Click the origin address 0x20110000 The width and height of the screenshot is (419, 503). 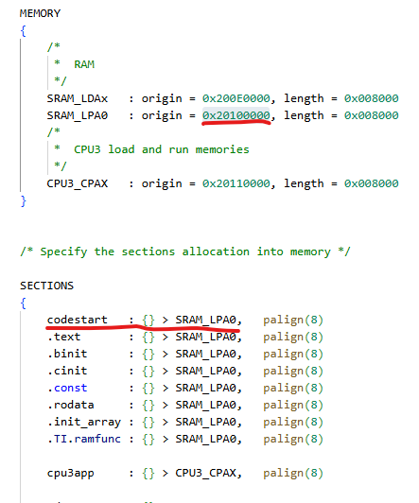click(x=236, y=183)
